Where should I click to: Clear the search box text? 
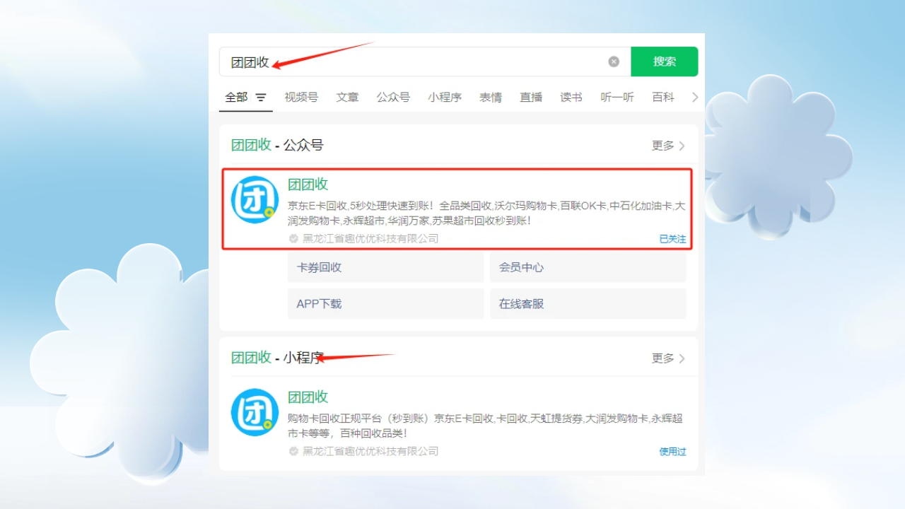tap(614, 62)
